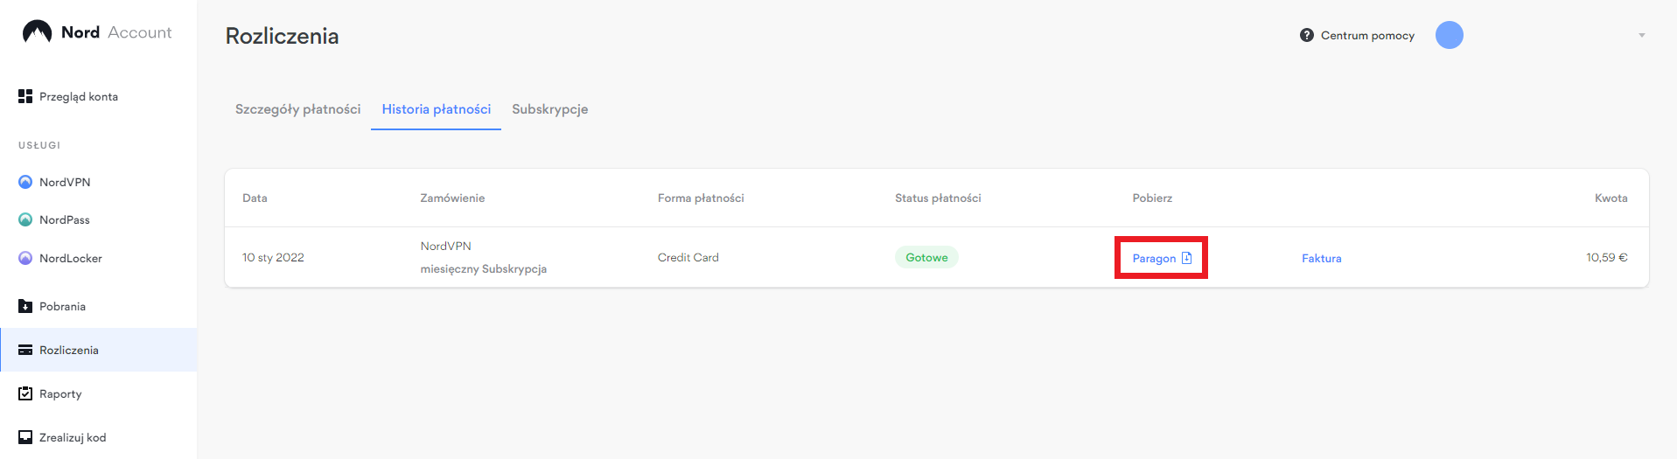Switch to Szczegóły płatności tab
This screenshot has width=1677, height=459.
(297, 109)
